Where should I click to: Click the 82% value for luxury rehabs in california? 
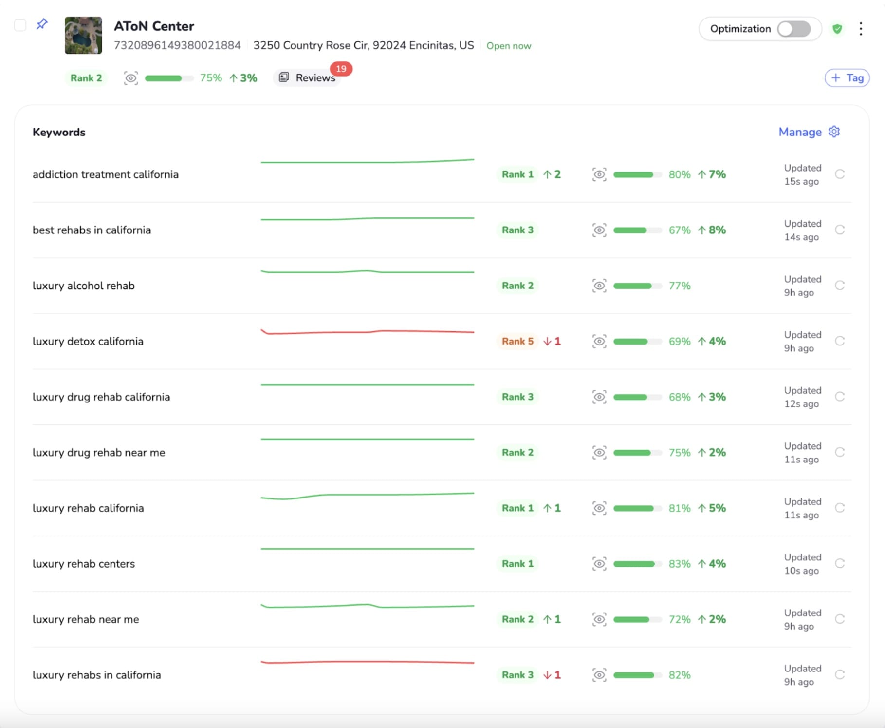tap(680, 674)
